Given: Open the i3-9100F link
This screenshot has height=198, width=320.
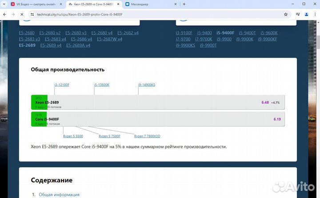Looking at the screenshot, I should coord(184,33).
